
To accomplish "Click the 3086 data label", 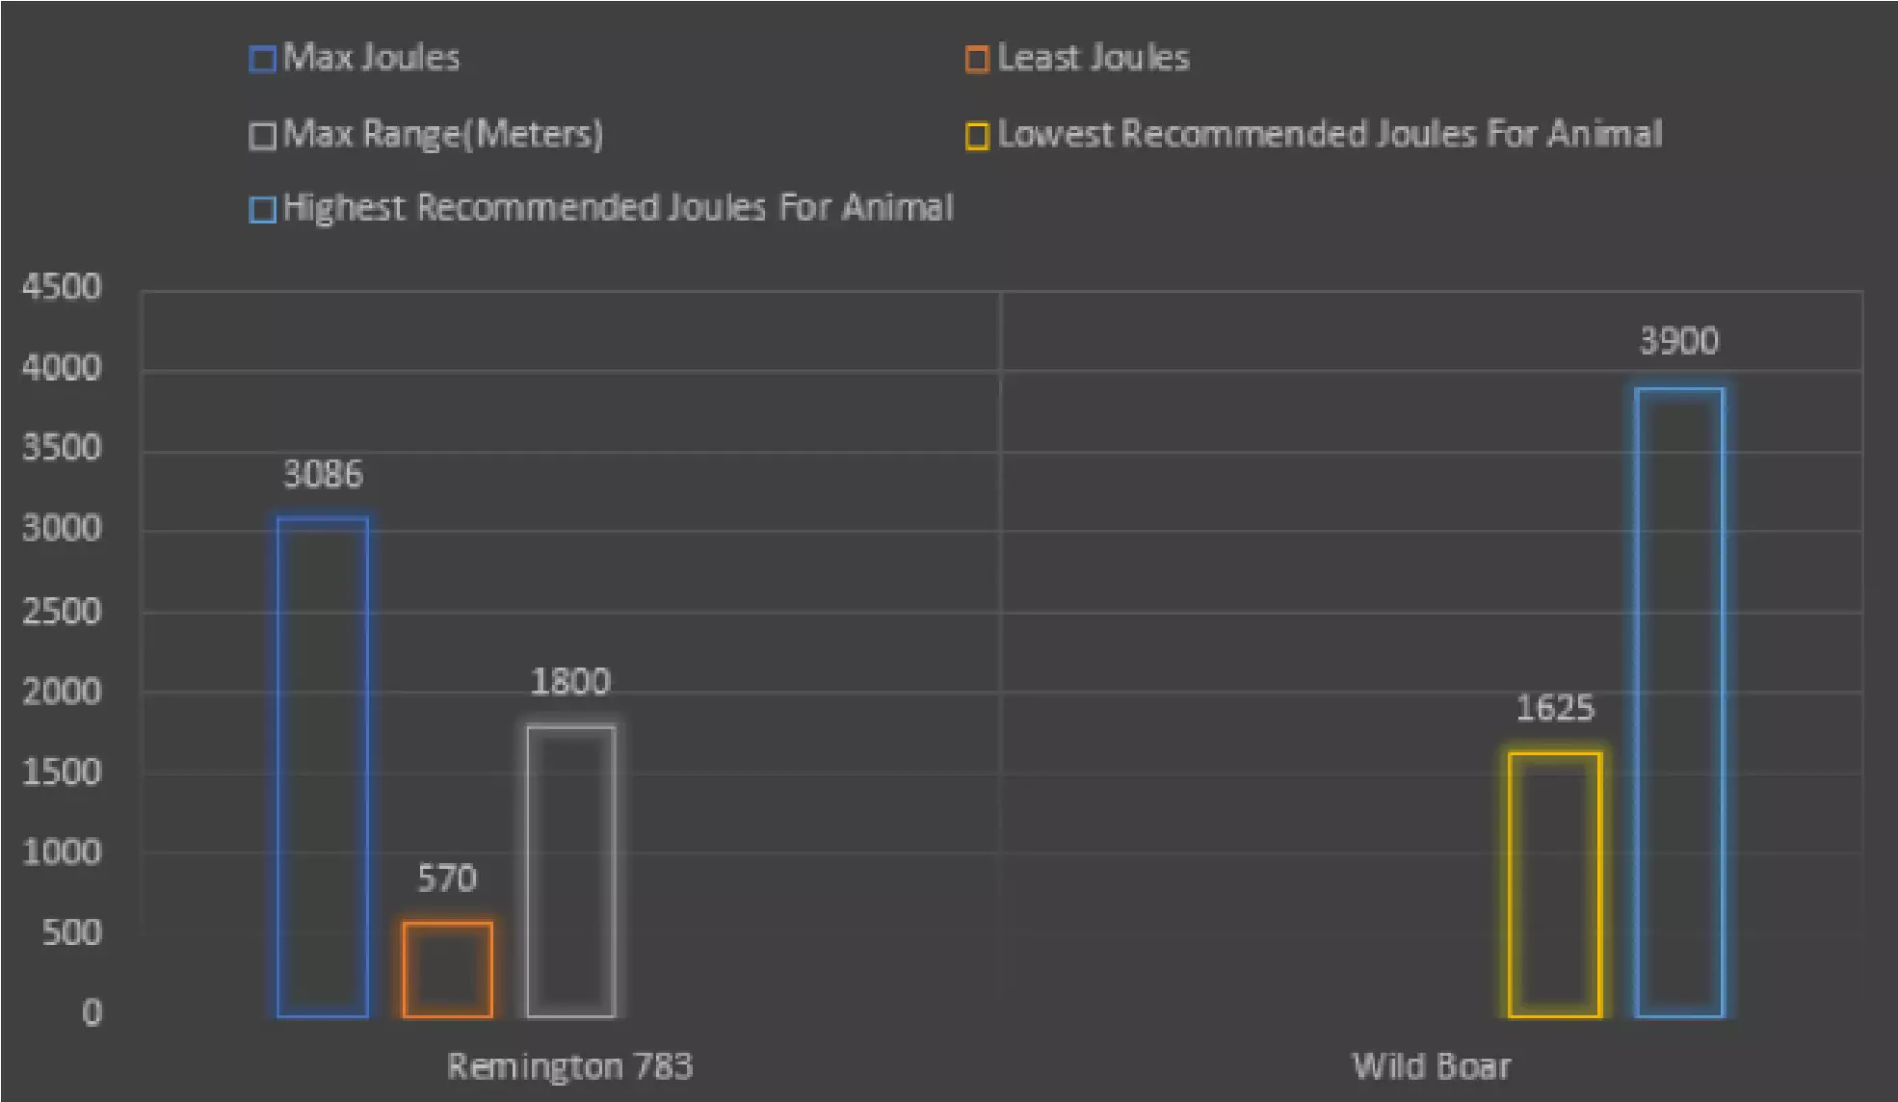I will [x=323, y=474].
